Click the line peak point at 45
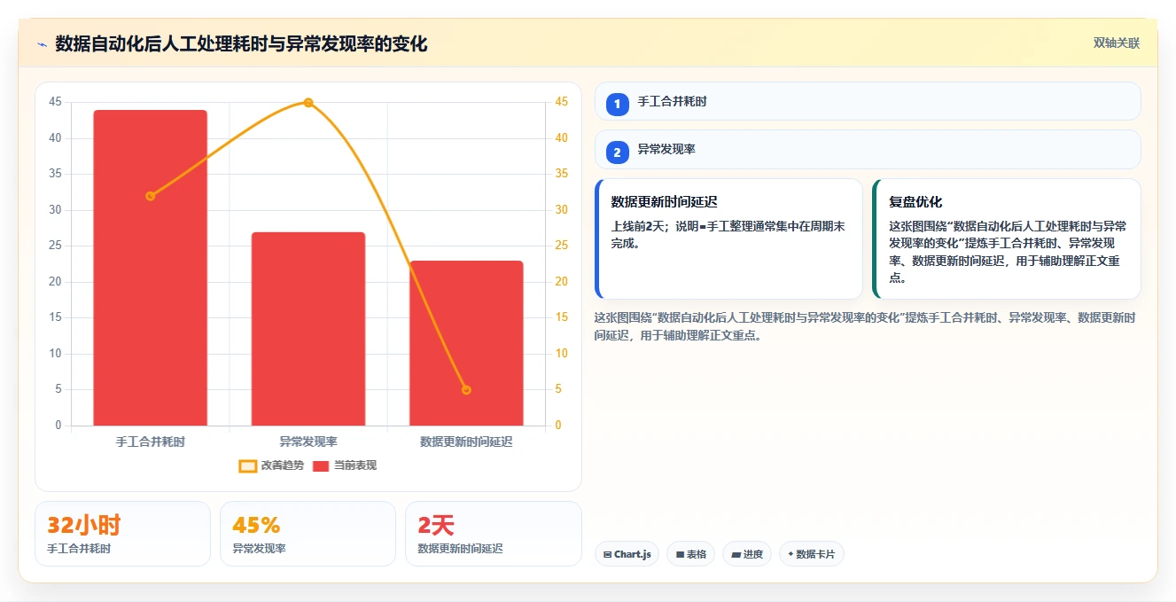 [x=308, y=103]
